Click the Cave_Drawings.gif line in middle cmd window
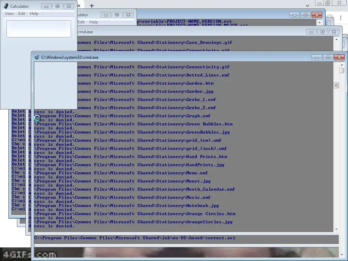 point(155,42)
